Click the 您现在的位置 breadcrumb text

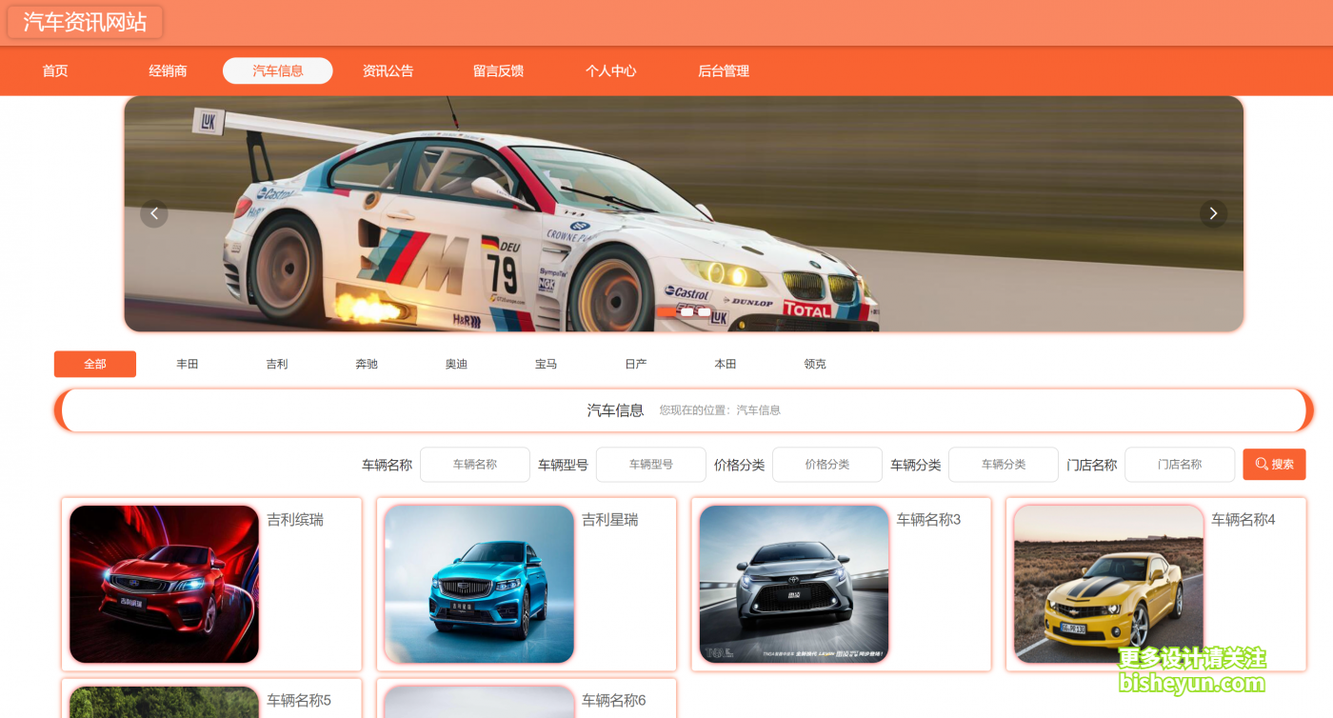tap(720, 410)
